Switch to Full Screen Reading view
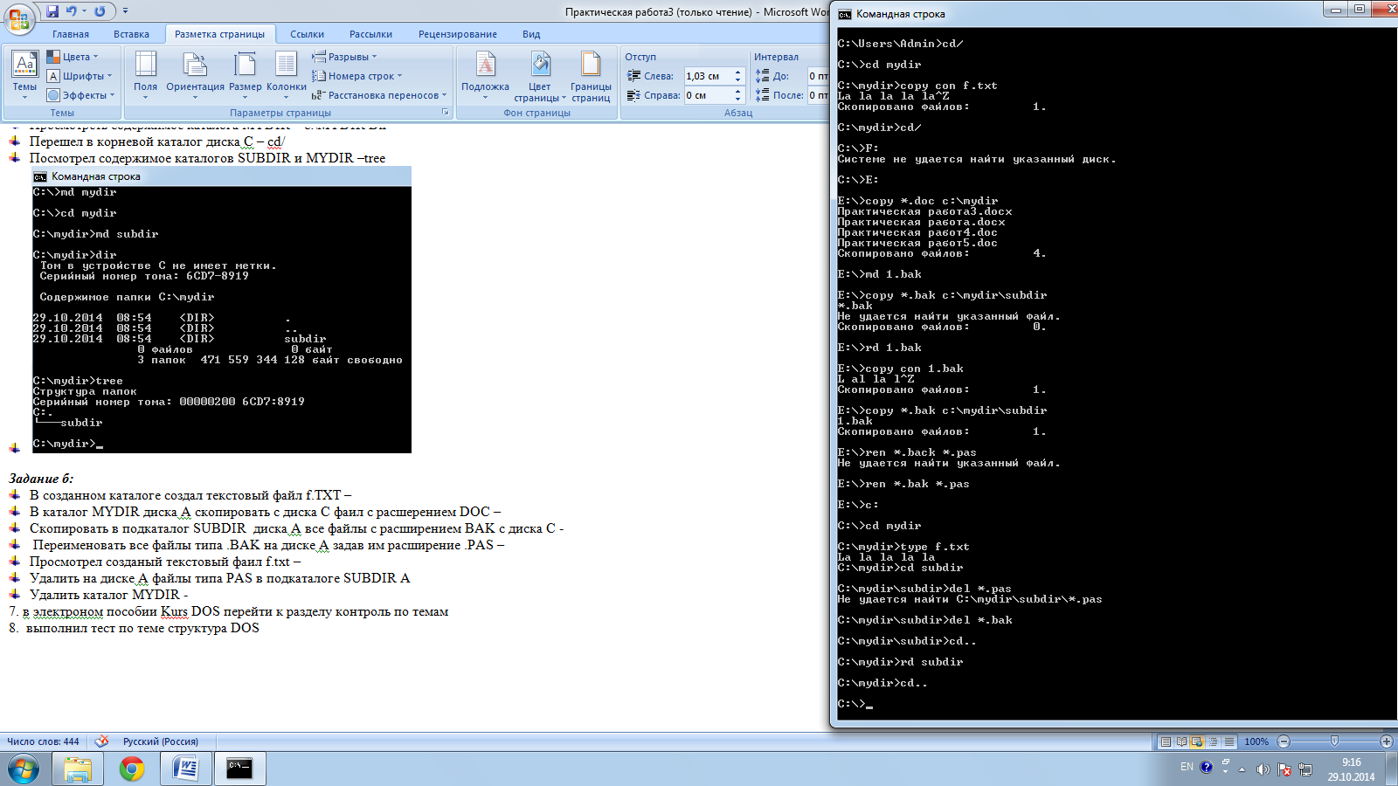The image size is (1398, 786). pyautogui.click(x=1181, y=741)
